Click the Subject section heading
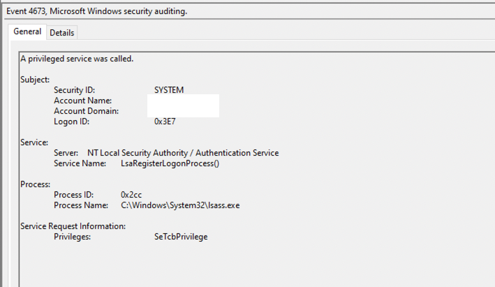495x287 pixels. click(35, 80)
